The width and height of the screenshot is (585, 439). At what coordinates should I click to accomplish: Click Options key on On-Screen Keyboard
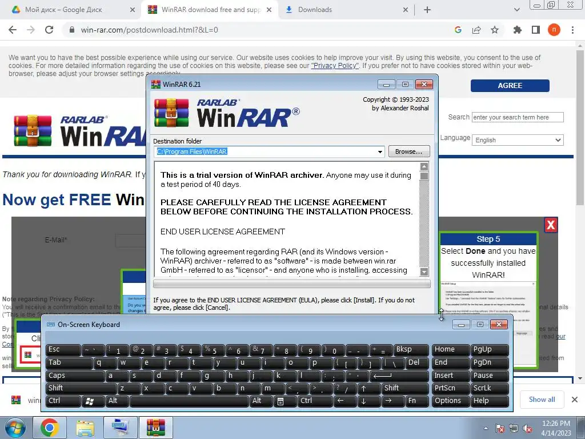pos(450,401)
